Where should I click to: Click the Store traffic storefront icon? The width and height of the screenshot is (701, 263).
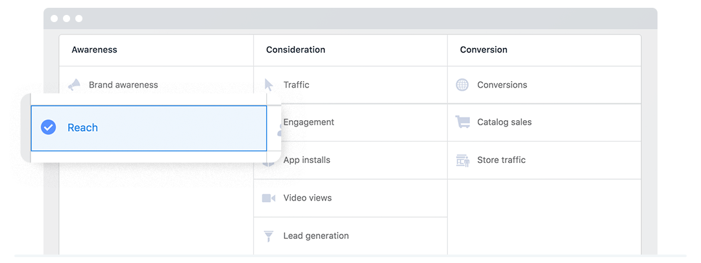coord(463,160)
